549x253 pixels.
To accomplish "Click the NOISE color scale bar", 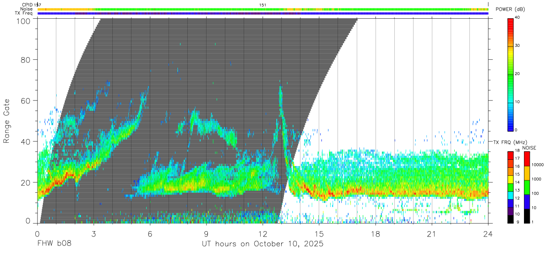I will point(526,187).
